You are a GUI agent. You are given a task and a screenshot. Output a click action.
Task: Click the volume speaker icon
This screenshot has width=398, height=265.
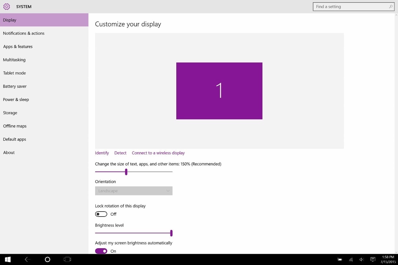(x=362, y=259)
